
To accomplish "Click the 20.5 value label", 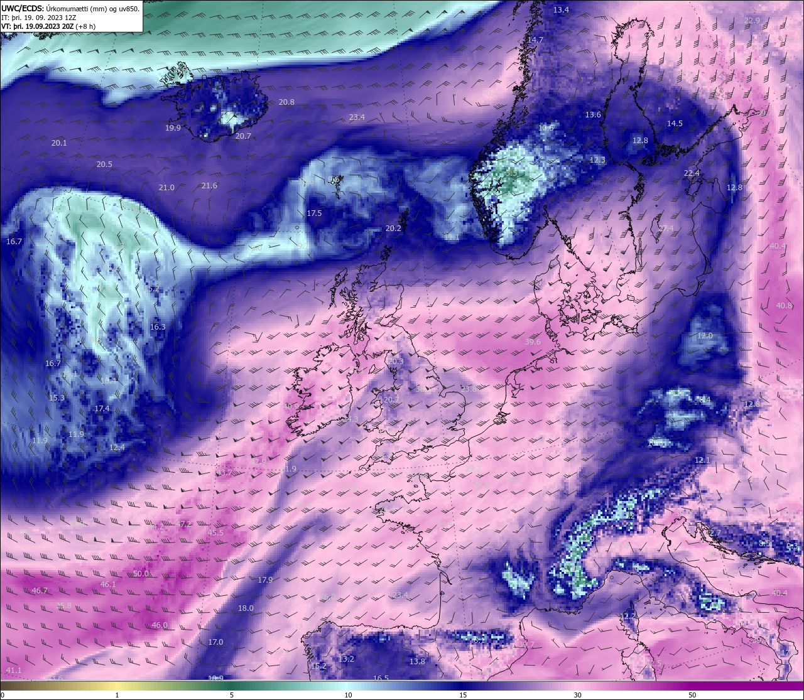I will point(104,164).
